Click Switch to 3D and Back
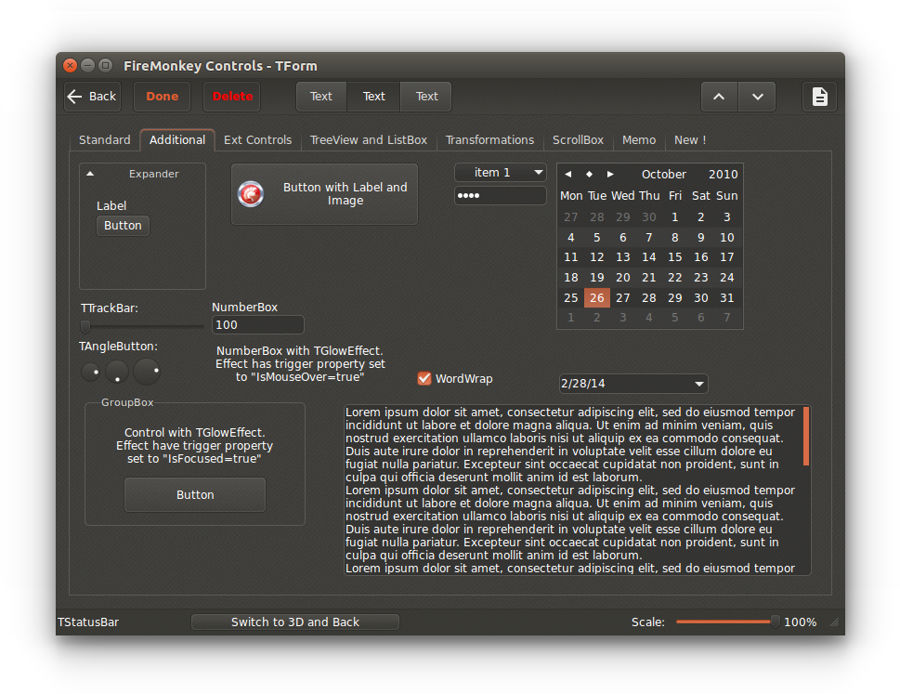This screenshot has width=900, height=694. pyautogui.click(x=295, y=622)
